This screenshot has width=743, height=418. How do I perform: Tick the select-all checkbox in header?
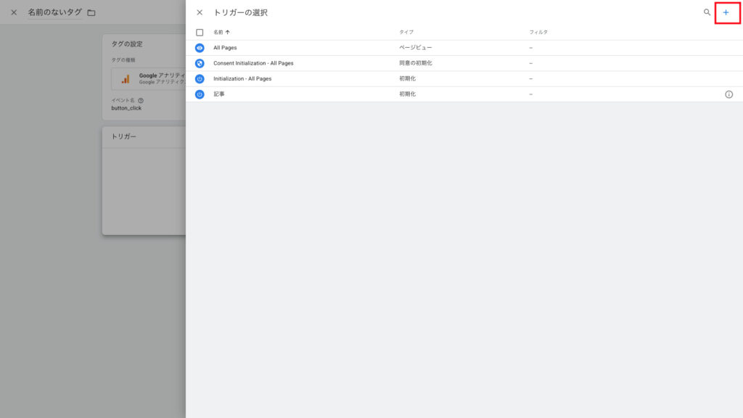tap(200, 33)
